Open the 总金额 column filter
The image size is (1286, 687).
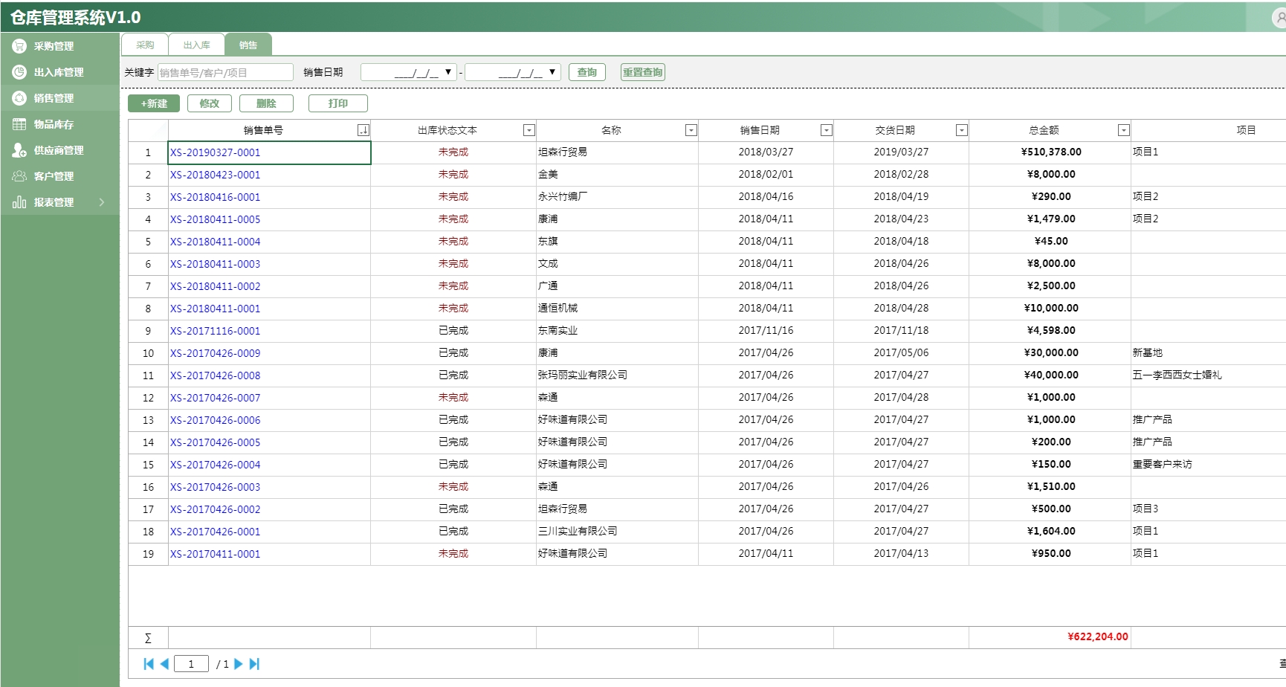[x=1123, y=130]
